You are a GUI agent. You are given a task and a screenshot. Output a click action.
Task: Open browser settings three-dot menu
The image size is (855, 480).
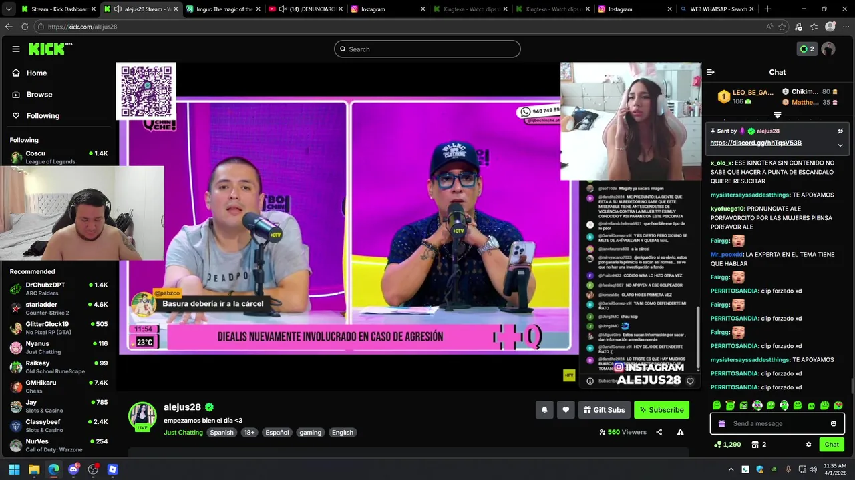[845, 27]
